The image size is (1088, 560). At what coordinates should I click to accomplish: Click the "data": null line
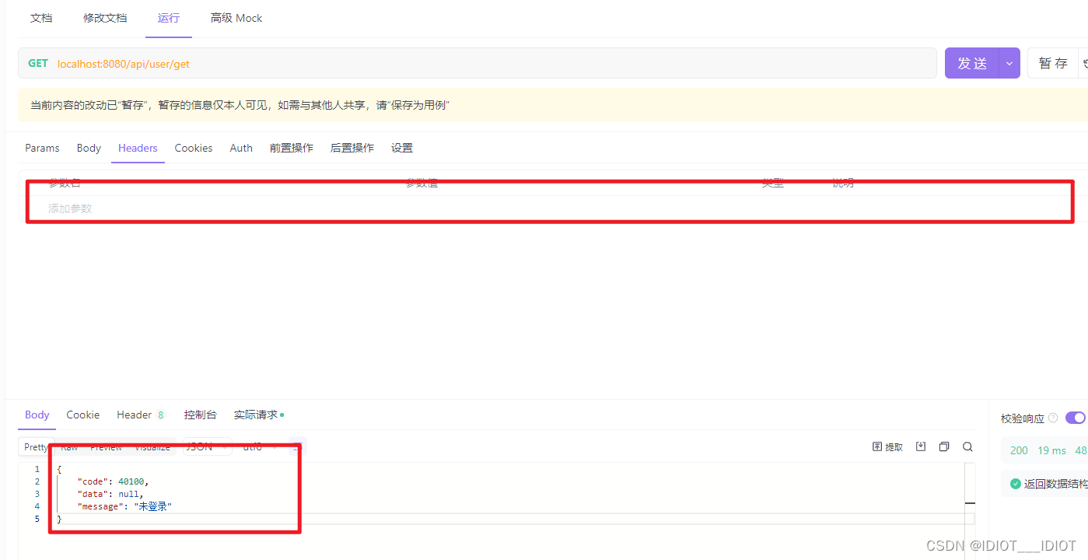pyautogui.click(x=110, y=494)
